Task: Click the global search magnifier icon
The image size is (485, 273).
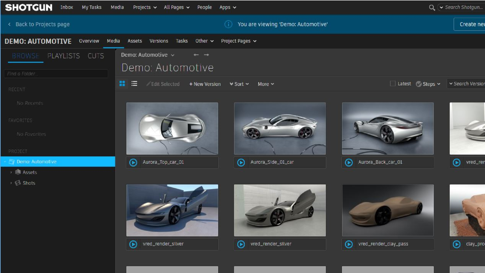Action: (432, 8)
